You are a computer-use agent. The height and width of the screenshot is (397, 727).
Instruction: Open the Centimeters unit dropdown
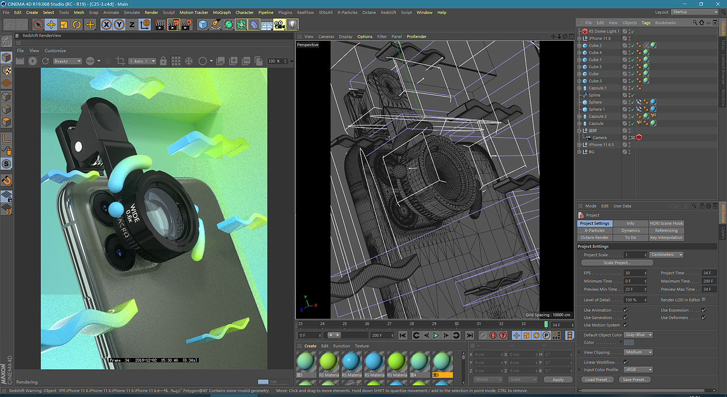(x=666, y=255)
